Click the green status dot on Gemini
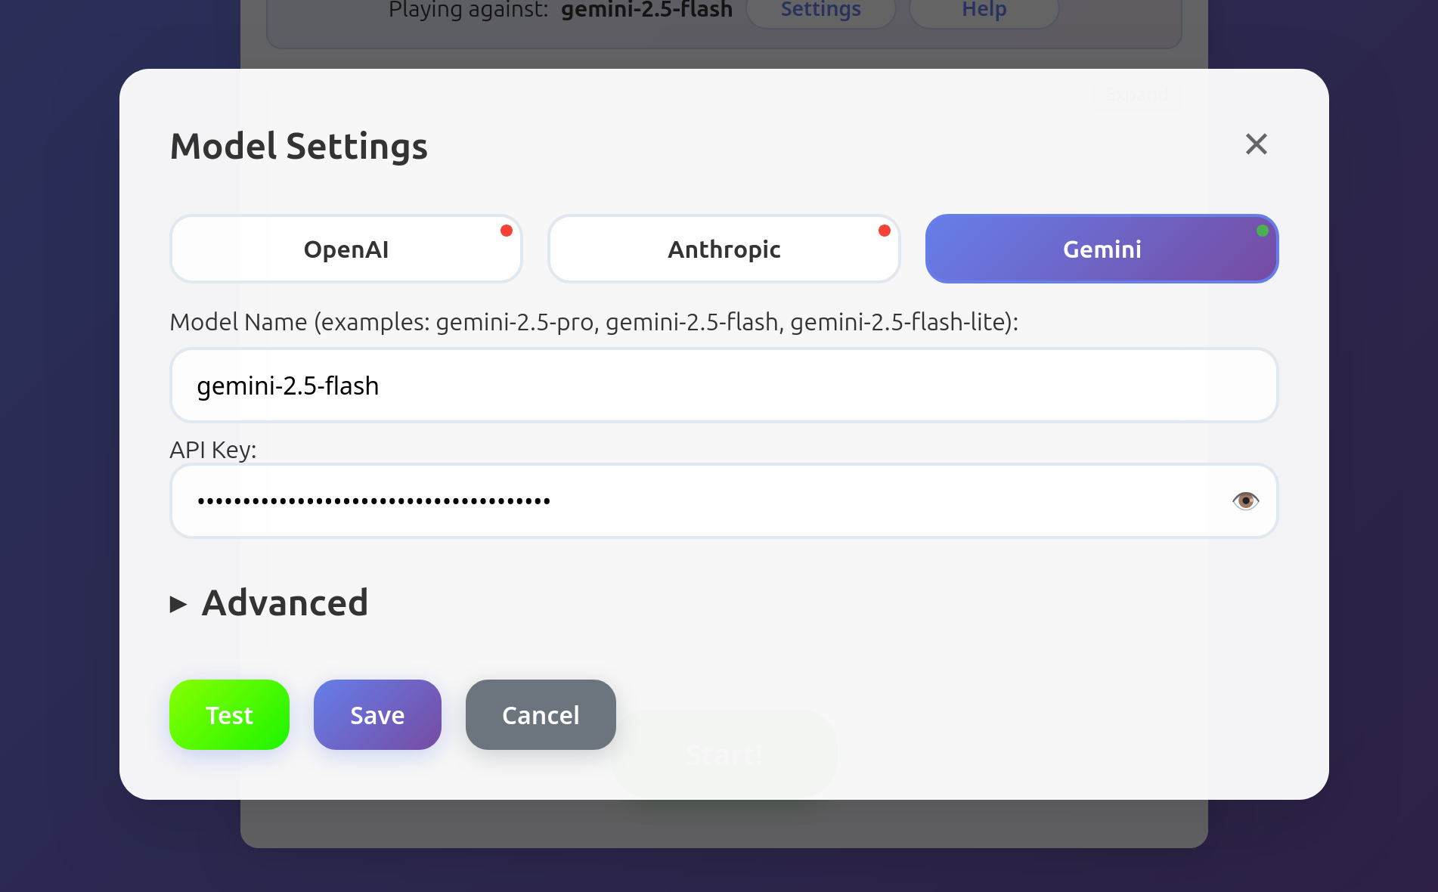This screenshot has width=1438, height=892. pyautogui.click(x=1262, y=231)
